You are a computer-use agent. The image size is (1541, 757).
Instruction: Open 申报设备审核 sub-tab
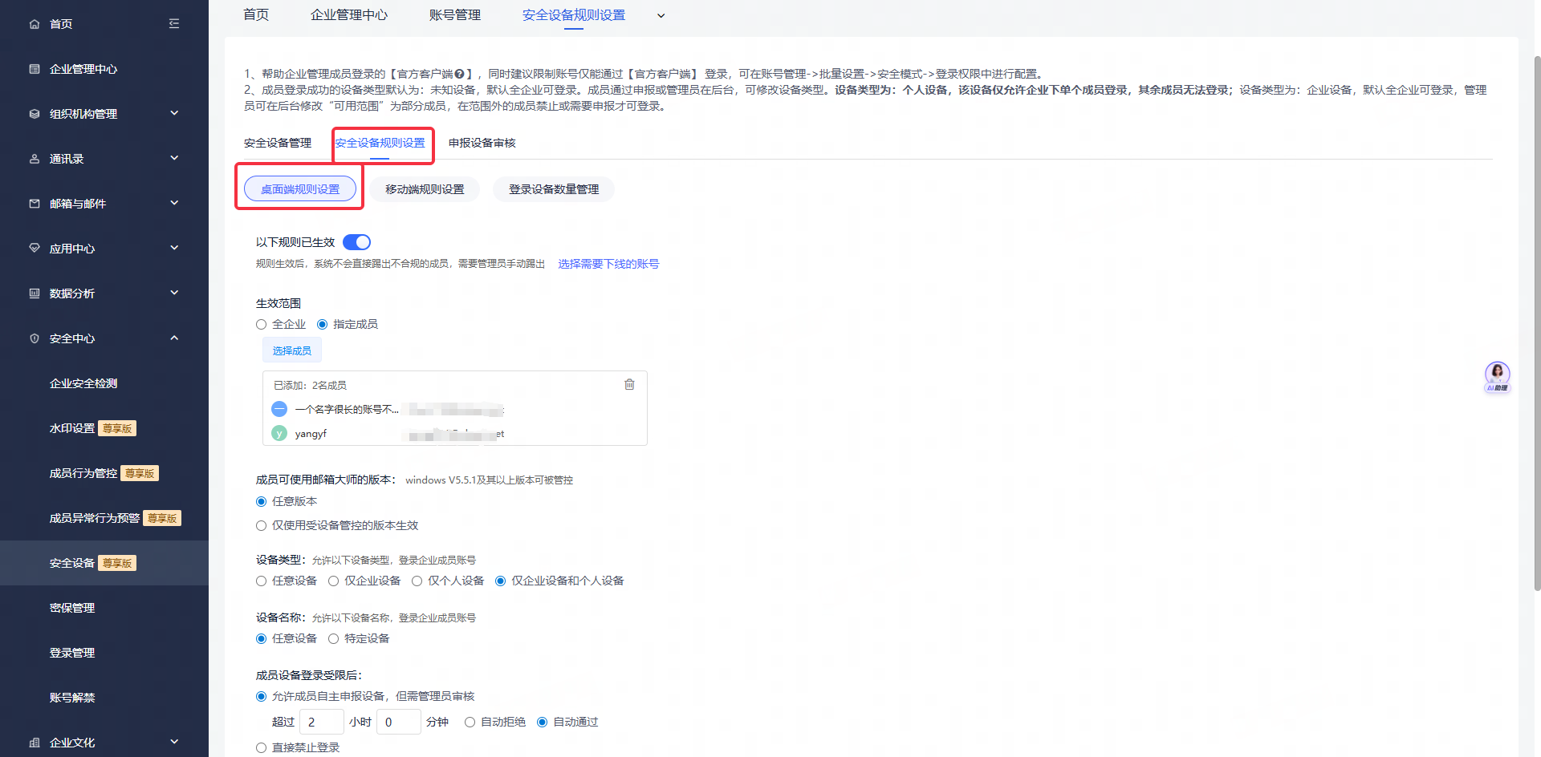pos(482,143)
